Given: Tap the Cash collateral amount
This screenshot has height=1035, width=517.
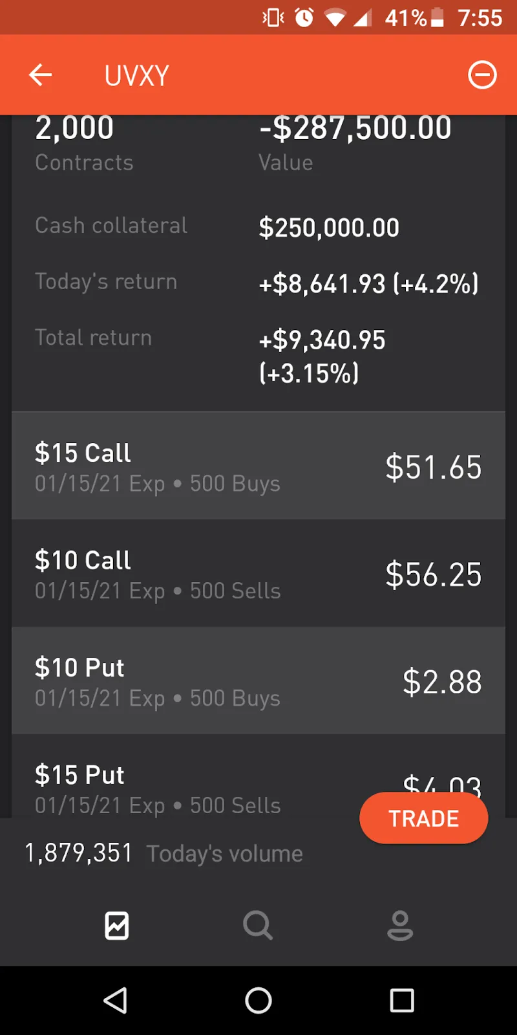Looking at the screenshot, I should (x=329, y=228).
